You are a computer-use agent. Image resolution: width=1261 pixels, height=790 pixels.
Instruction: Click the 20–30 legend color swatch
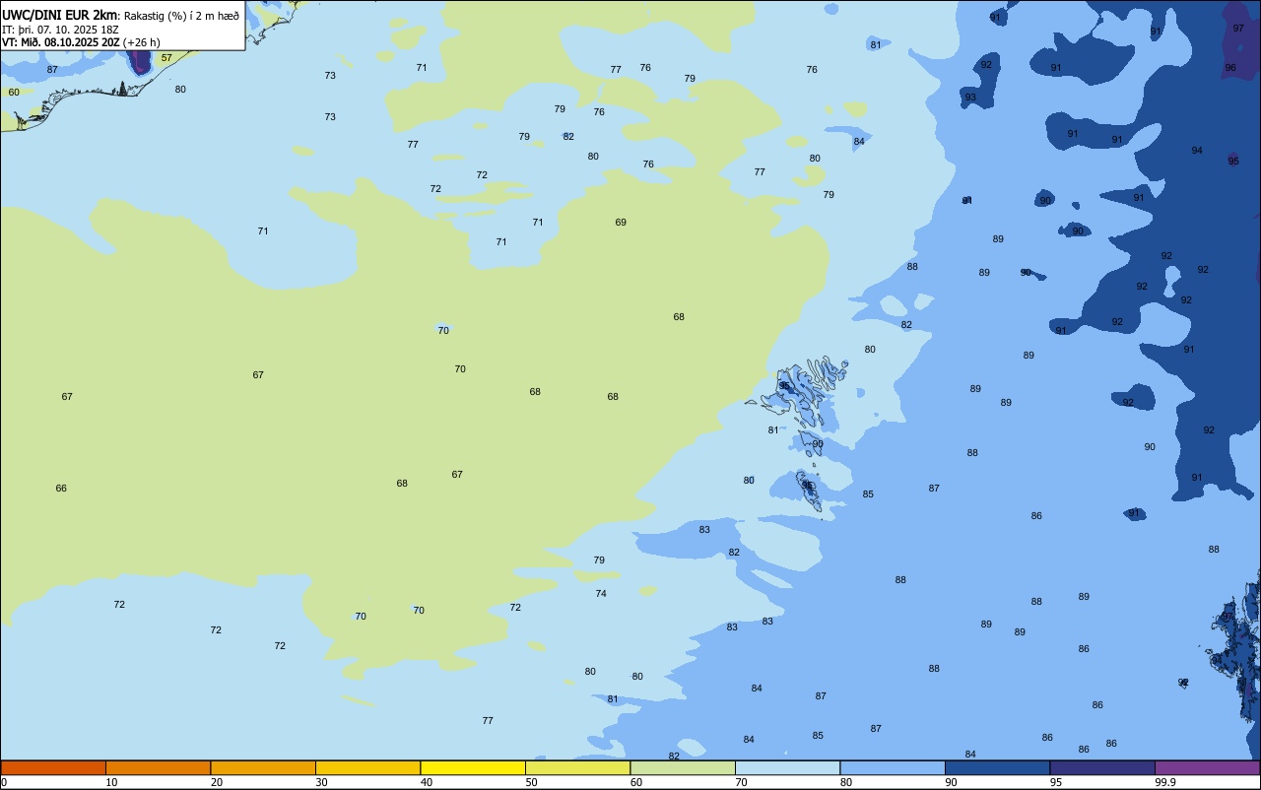point(263,767)
